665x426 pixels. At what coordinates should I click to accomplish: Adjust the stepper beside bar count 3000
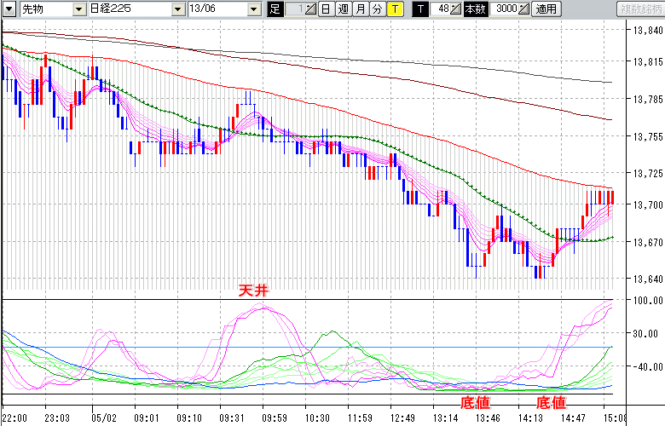pos(523,9)
